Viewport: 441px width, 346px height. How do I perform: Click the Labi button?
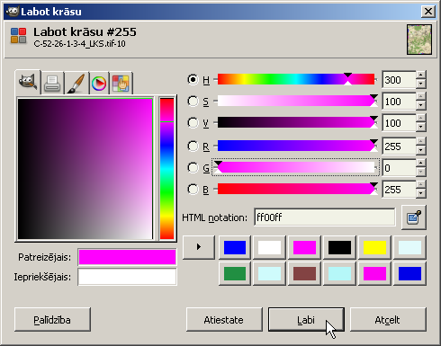pyautogui.click(x=306, y=320)
